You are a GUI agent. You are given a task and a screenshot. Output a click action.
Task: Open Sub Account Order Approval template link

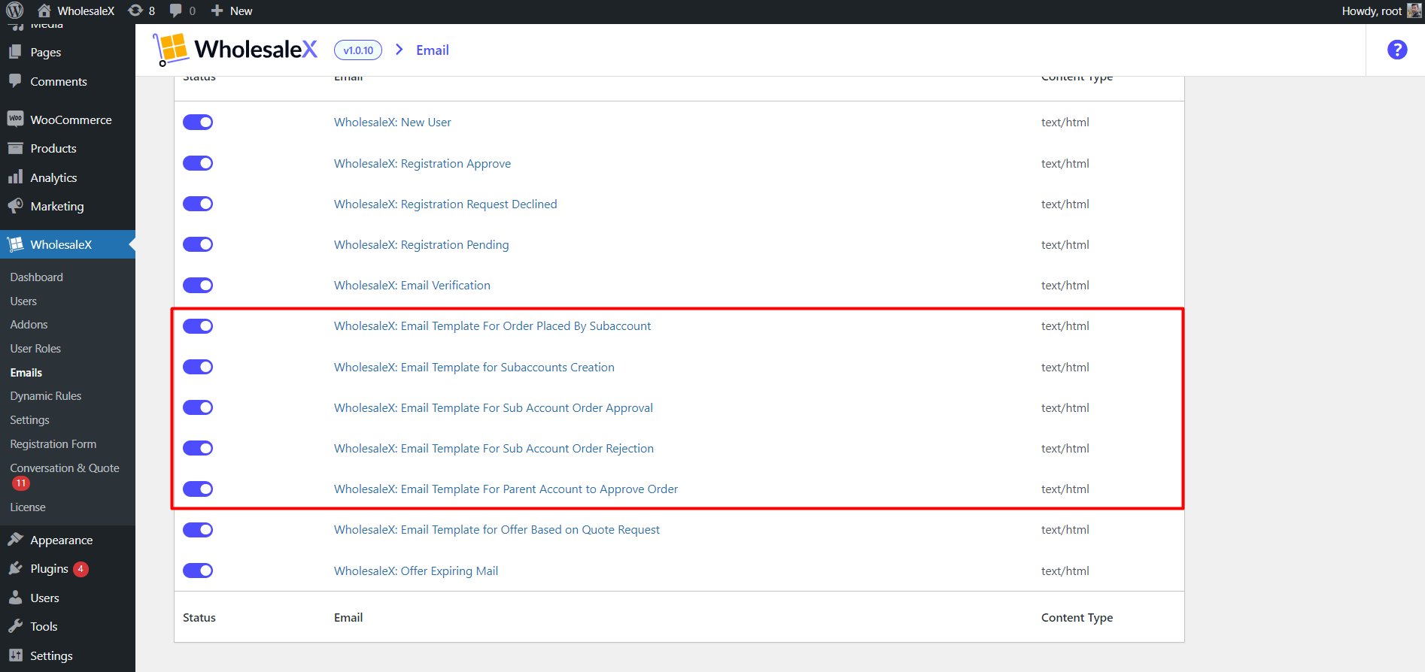494,407
